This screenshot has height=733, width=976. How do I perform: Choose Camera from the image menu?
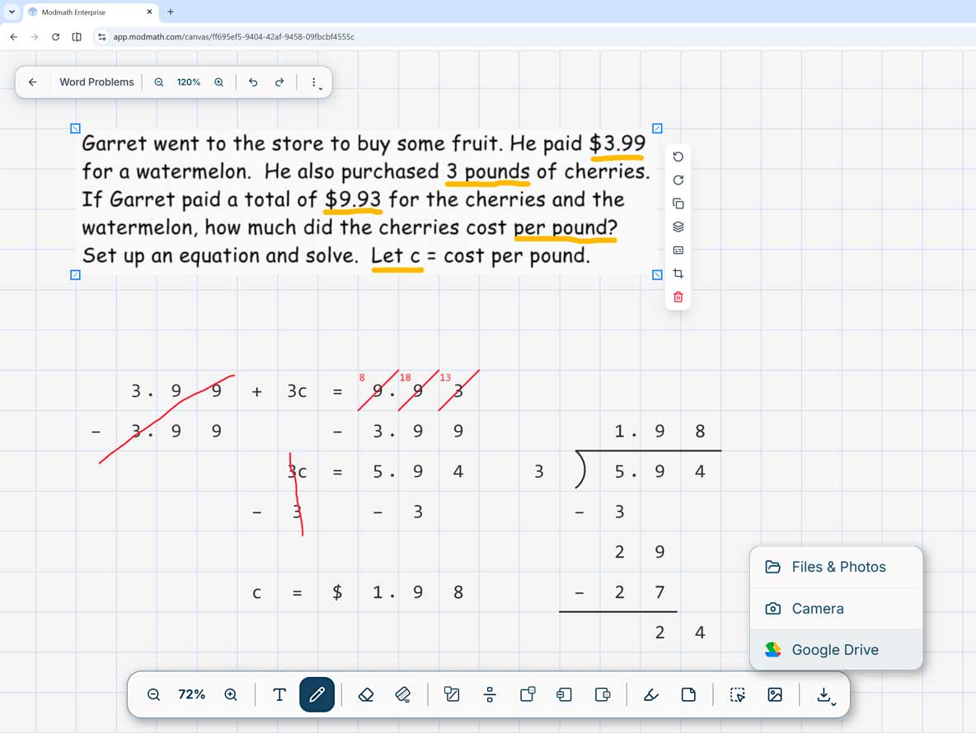836,609
